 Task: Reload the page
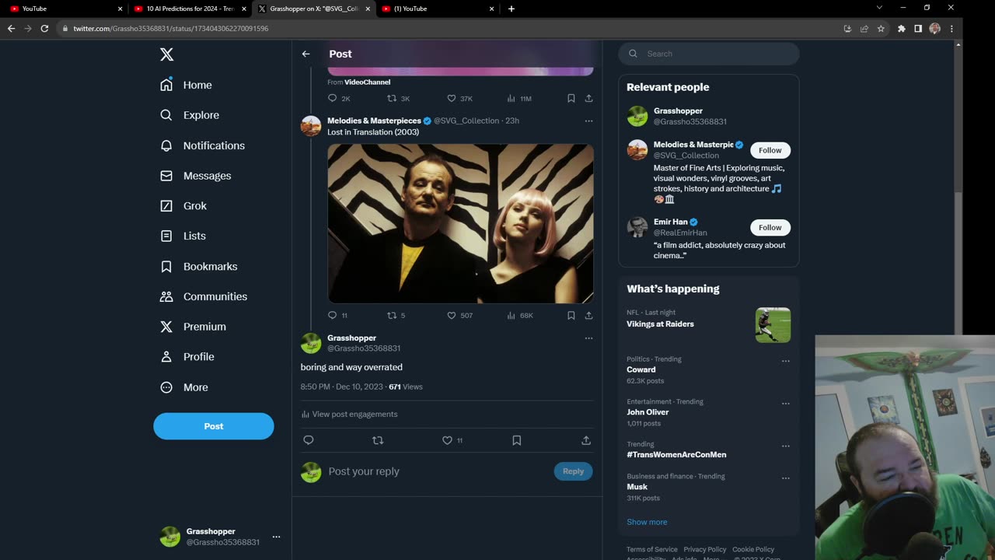coord(44,29)
